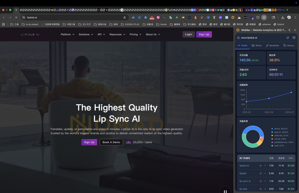Unpin the WebBar side panel
The height and width of the screenshot is (193, 299).
point(289,30)
